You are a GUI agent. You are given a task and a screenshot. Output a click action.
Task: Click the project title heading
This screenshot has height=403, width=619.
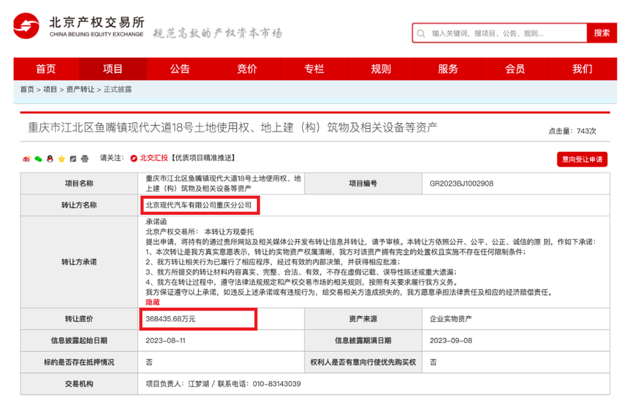(233, 127)
